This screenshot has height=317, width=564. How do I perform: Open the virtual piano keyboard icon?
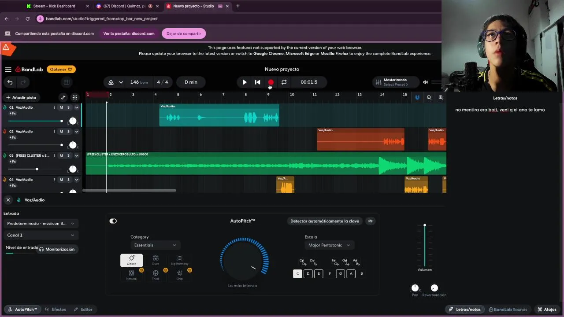[67, 82]
